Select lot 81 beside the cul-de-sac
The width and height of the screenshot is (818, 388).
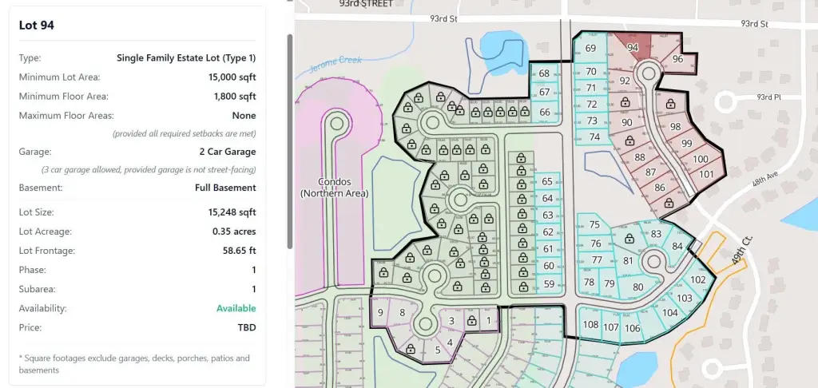pos(628,261)
